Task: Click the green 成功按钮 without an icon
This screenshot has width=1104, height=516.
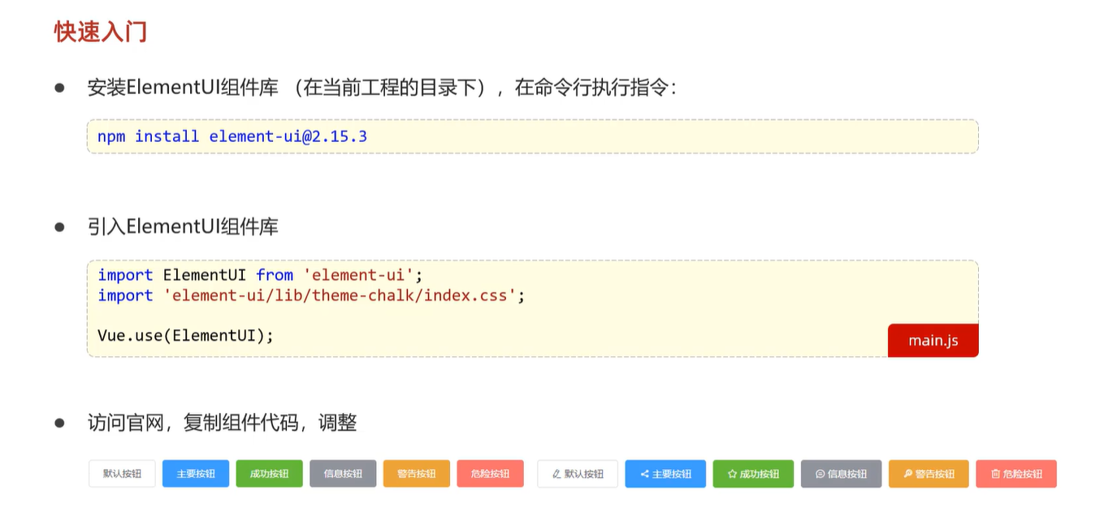Action: [270, 474]
